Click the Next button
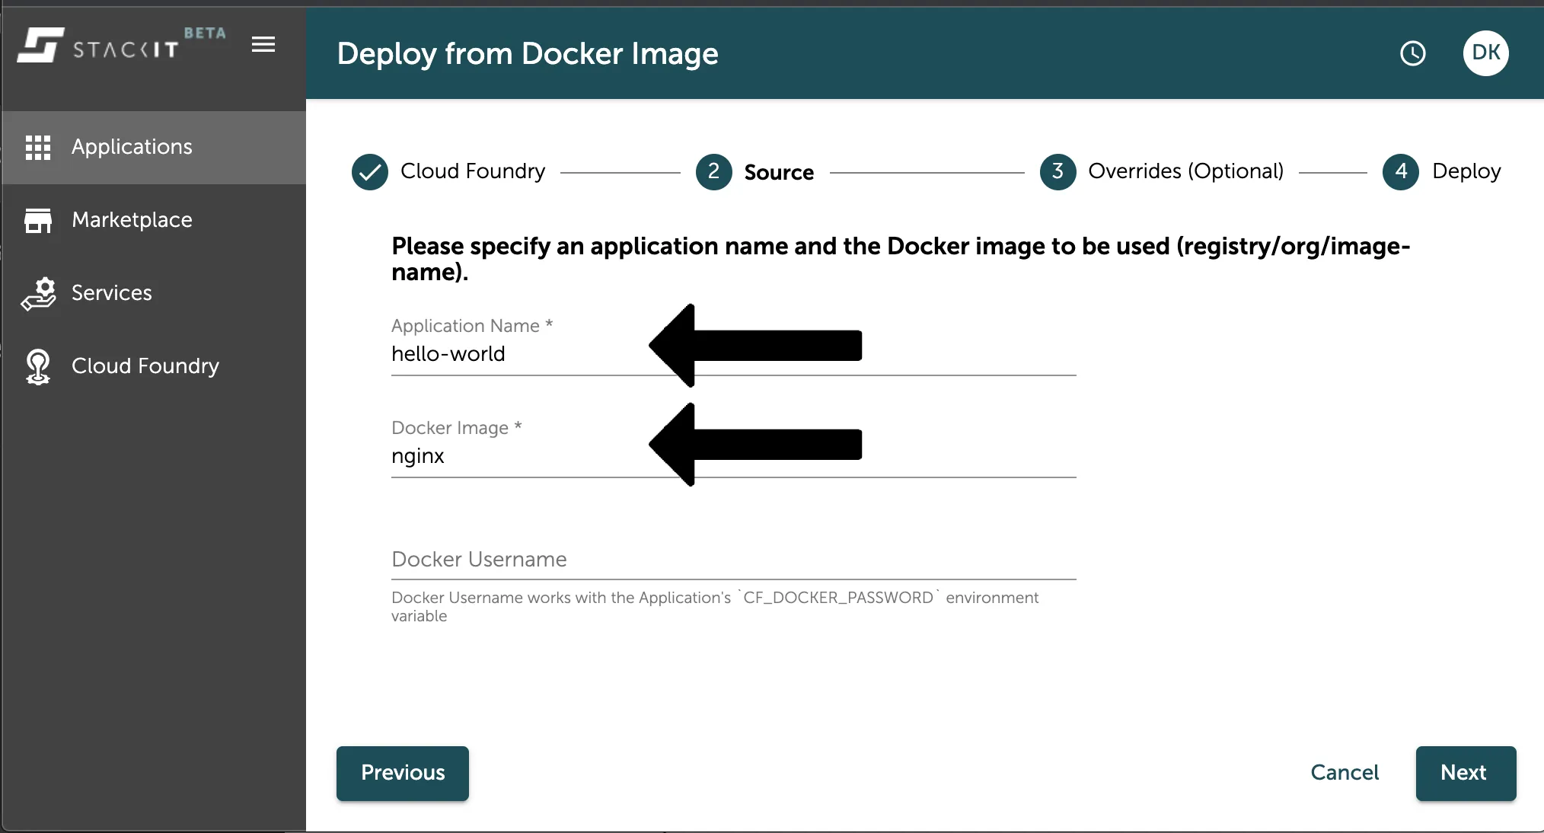The image size is (1544, 833). 1465,773
